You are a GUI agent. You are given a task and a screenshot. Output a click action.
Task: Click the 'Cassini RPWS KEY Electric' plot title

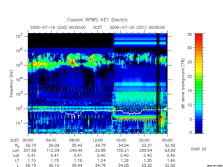pyautogui.click(x=97, y=20)
